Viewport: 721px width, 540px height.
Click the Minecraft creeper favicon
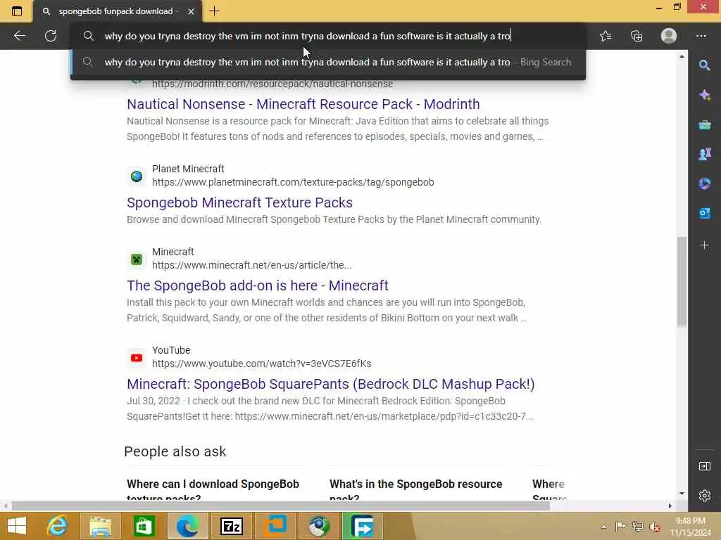[137, 259]
